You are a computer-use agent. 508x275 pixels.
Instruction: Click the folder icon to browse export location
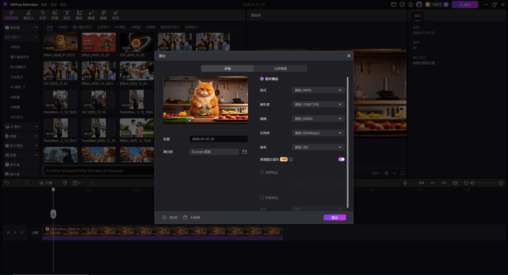click(x=244, y=152)
